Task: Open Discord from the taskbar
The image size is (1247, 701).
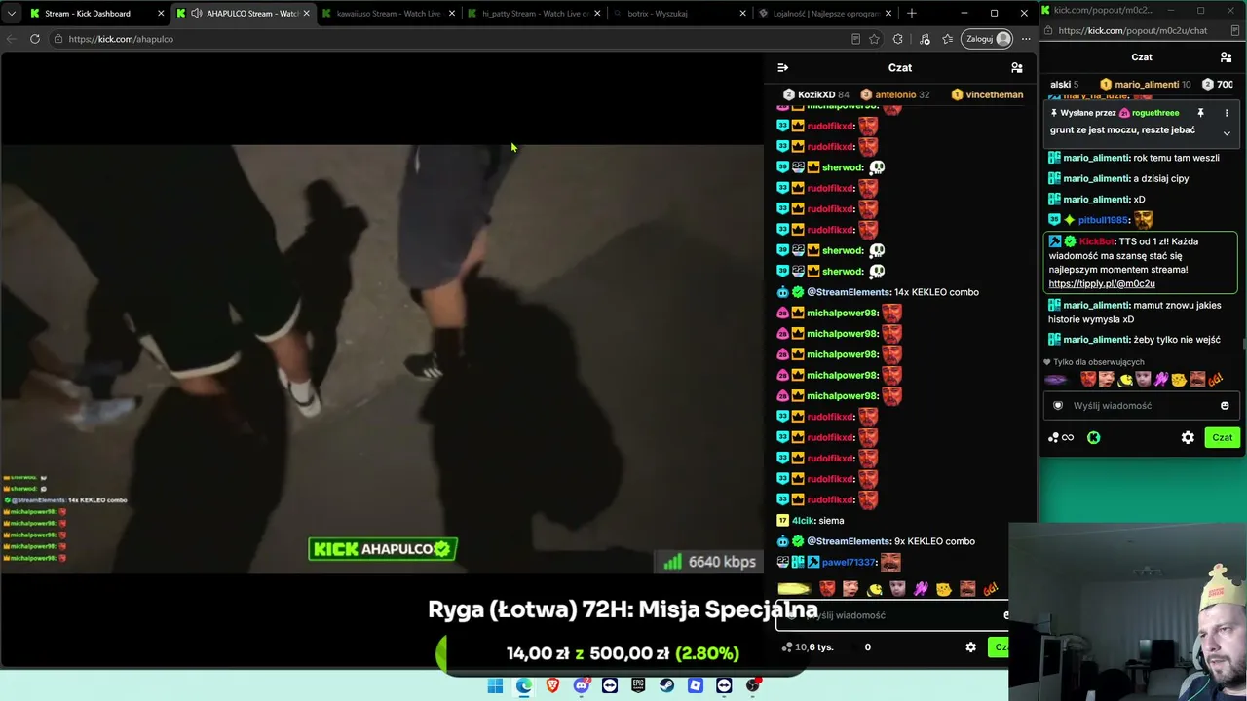Action: (582, 686)
